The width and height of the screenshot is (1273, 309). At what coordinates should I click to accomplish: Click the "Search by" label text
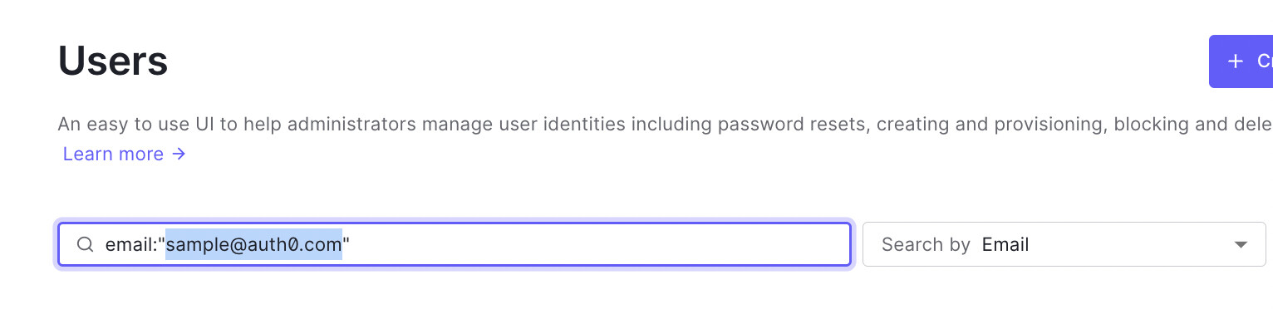tap(926, 244)
